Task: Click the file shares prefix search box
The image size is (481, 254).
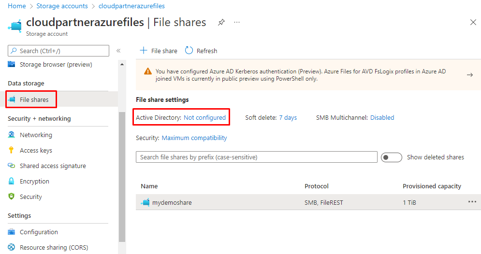Action: (x=256, y=157)
